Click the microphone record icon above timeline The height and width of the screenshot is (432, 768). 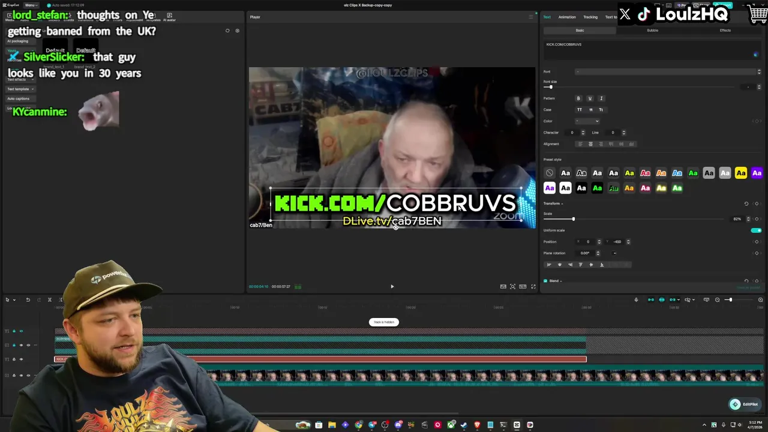[x=636, y=299]
